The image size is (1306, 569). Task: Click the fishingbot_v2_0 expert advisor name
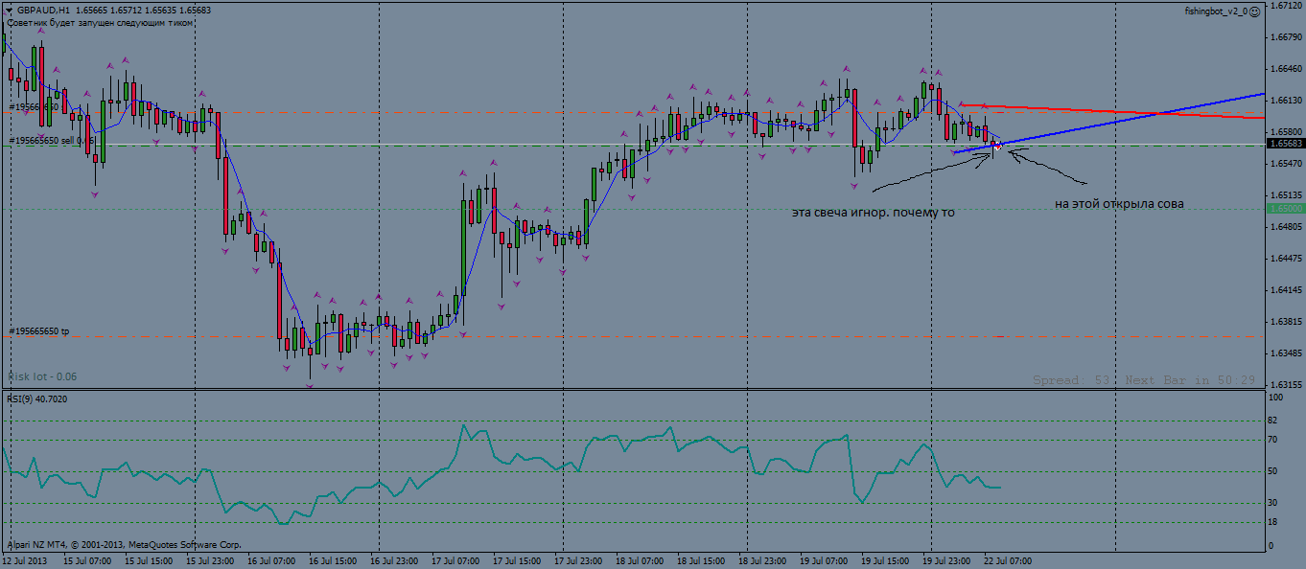pyautogui.click(x=1216, y=11)
